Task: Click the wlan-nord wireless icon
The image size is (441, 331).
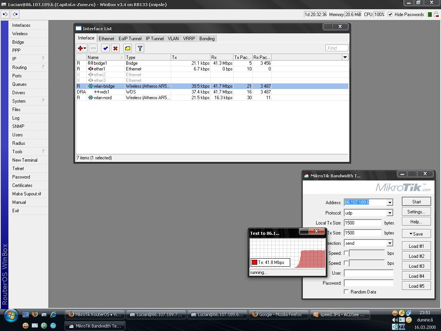Action: [x=91, y=98]
